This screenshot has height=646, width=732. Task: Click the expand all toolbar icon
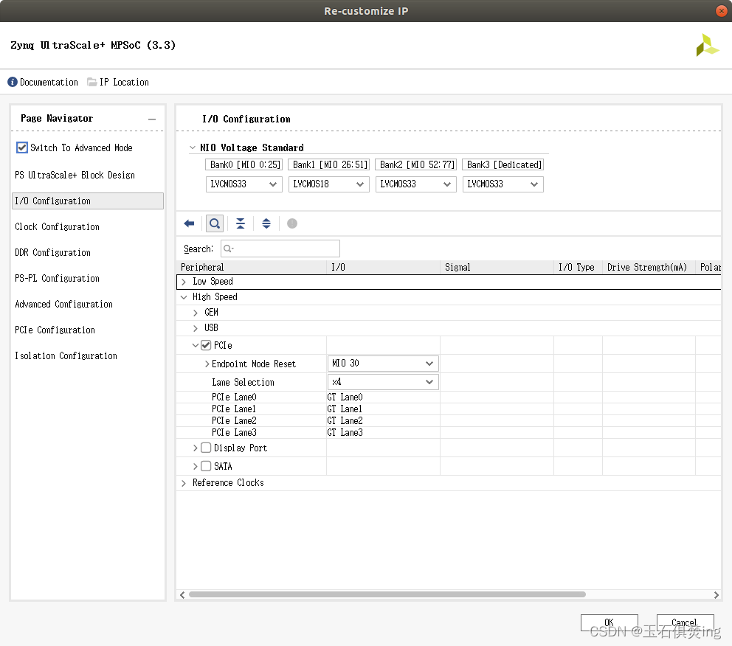pos(266,223)
